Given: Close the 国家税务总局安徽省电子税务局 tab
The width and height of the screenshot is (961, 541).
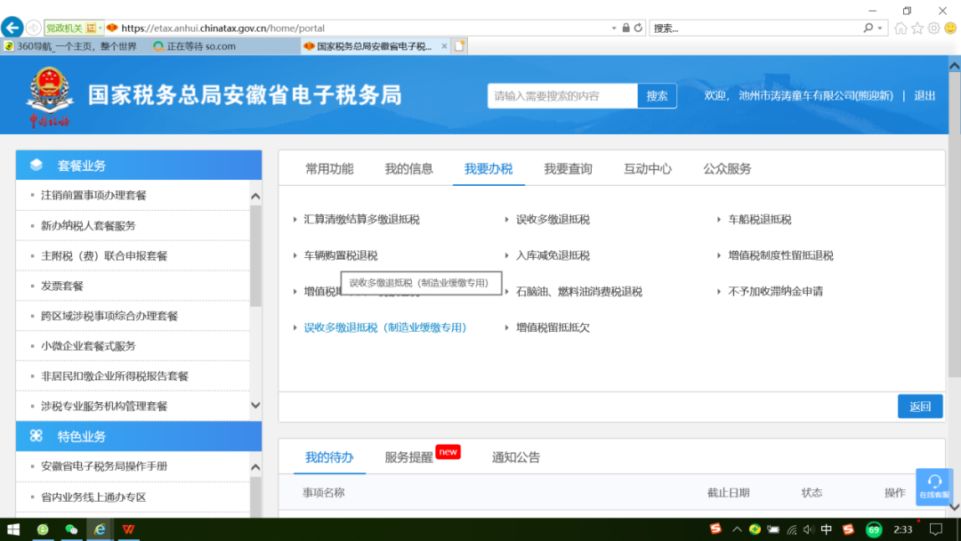Looking at the screenshot, I should [444, 46].
